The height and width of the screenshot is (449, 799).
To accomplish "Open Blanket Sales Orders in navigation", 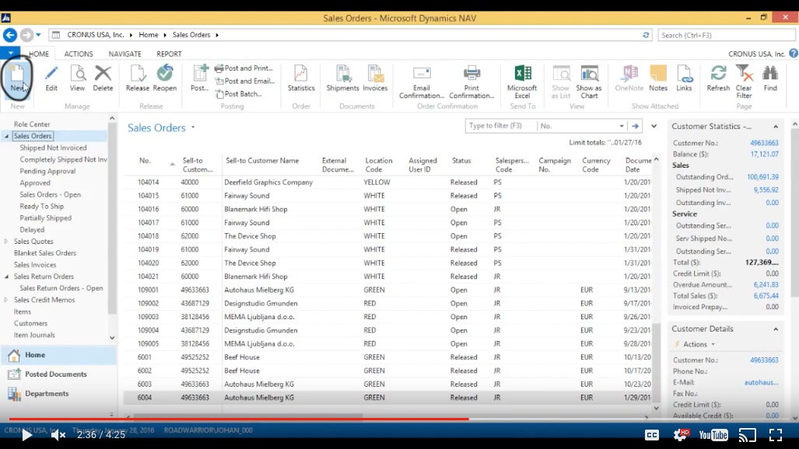I will point(45,253).
